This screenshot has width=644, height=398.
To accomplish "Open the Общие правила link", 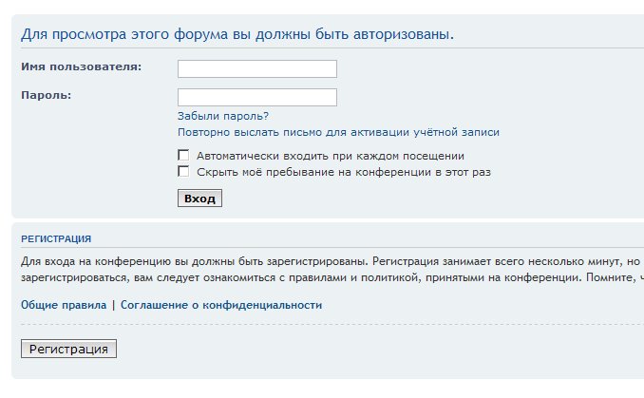I will click(x=64, y=305).
